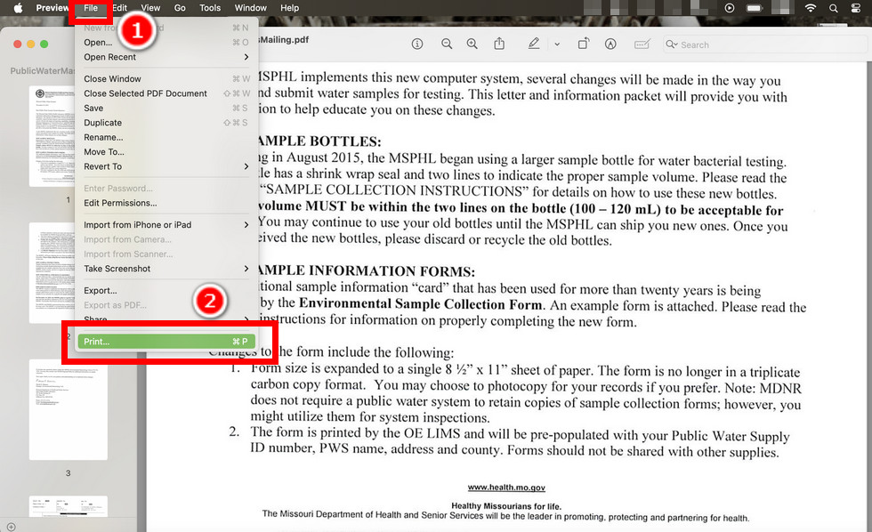
Task: Select the Markup pencil tool
Action: pyautogui.click(x=534, y=44)
